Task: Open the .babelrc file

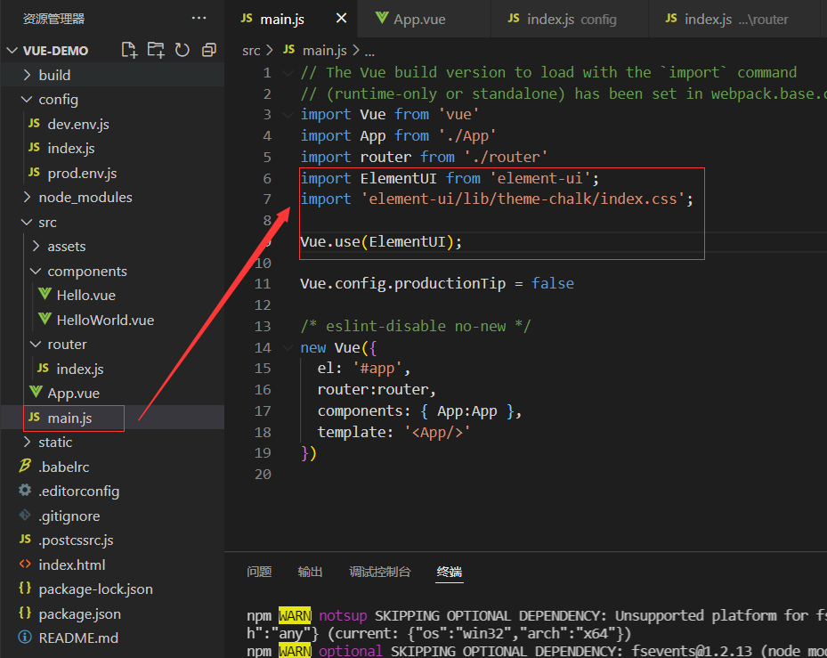Action: click(64, 467)
